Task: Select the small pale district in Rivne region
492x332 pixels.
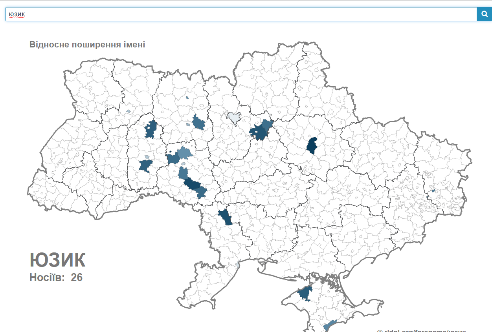Action: coord(129,111)
